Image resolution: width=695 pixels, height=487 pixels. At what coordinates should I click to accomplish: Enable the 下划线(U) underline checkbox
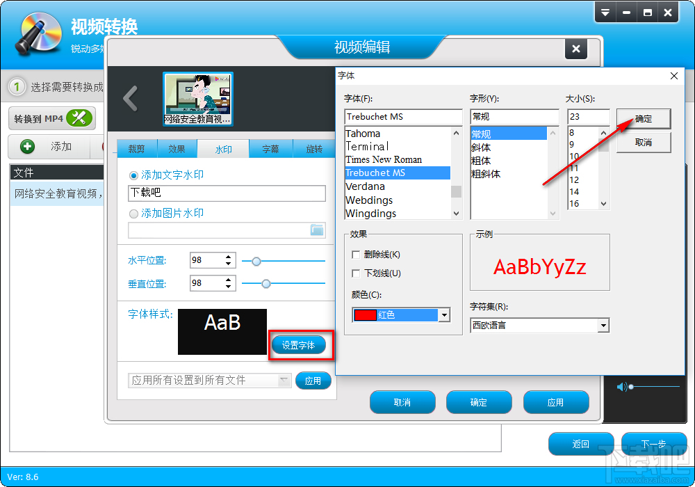pyautogui.click(x=357, y=273)
